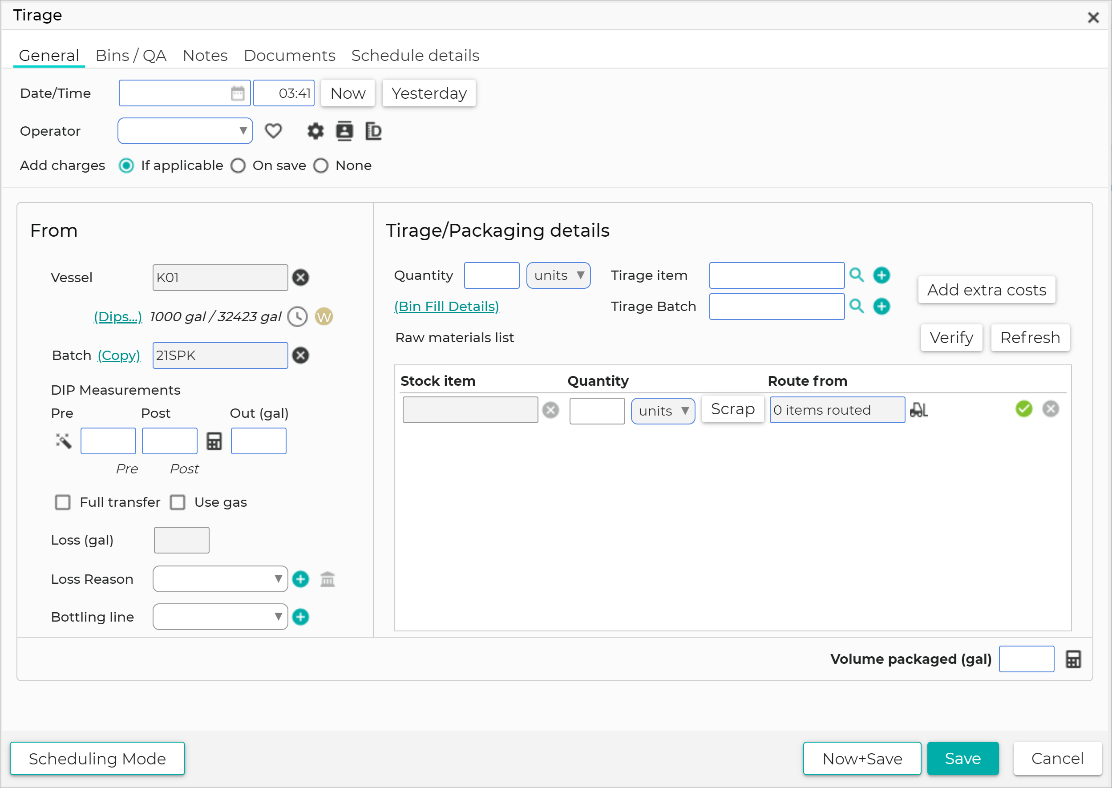
Task: Open the operator contact card icon
Action: (x=344, y=131)
